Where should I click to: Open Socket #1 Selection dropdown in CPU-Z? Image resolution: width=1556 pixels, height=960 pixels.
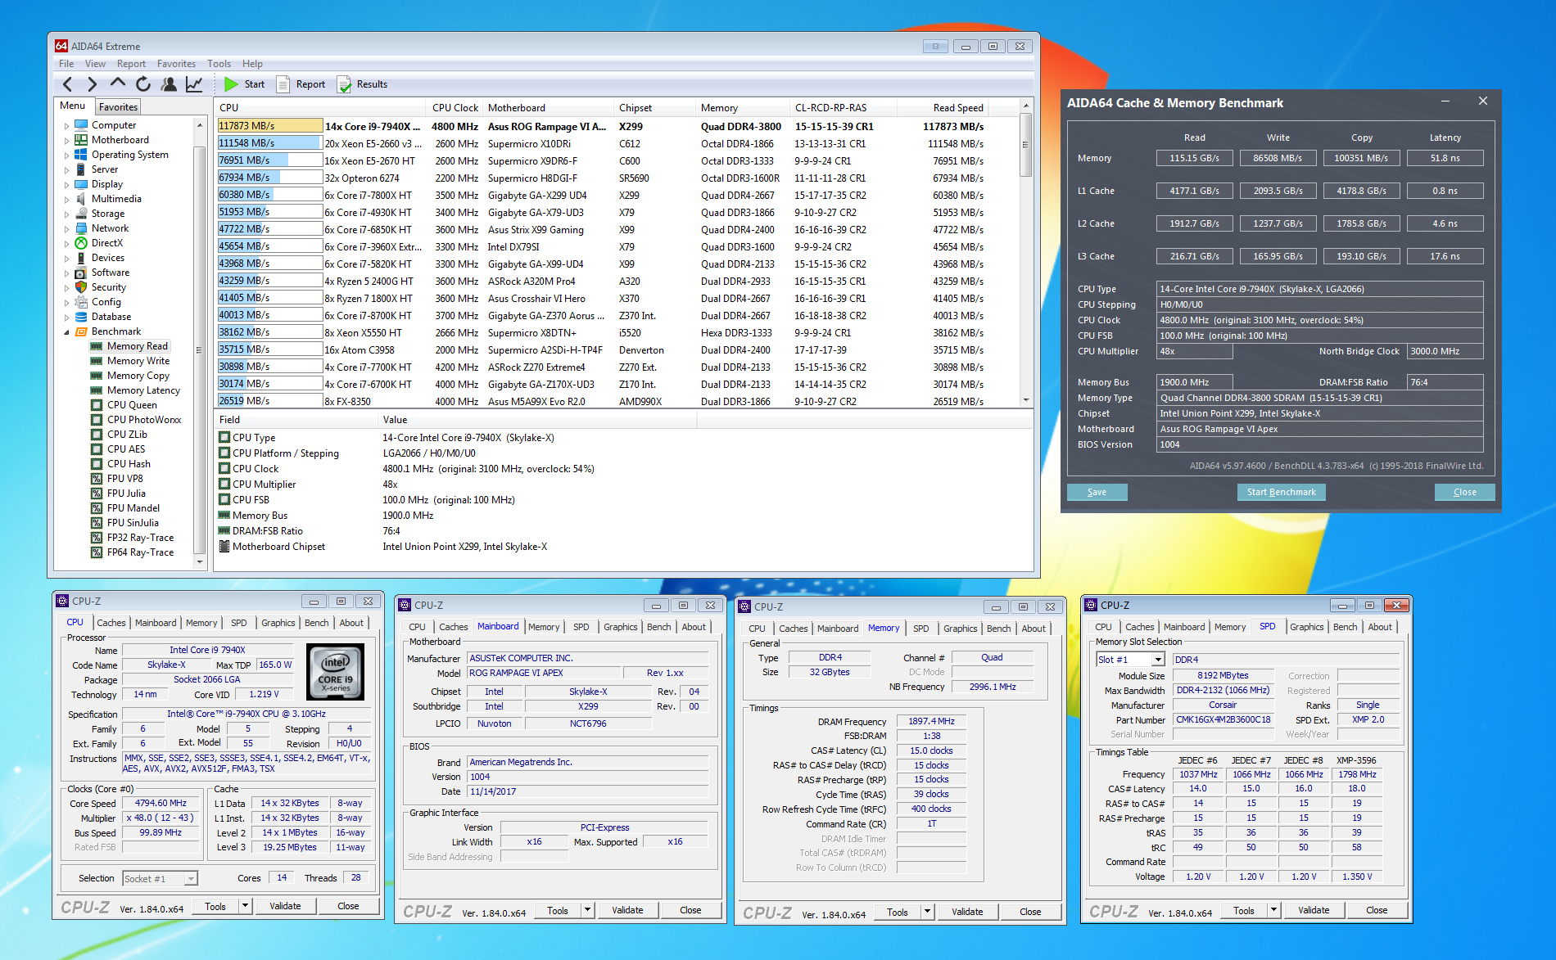pos(191,879)
